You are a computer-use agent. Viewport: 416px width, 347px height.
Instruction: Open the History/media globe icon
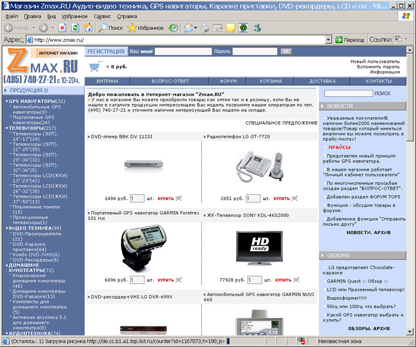(173, 28)
